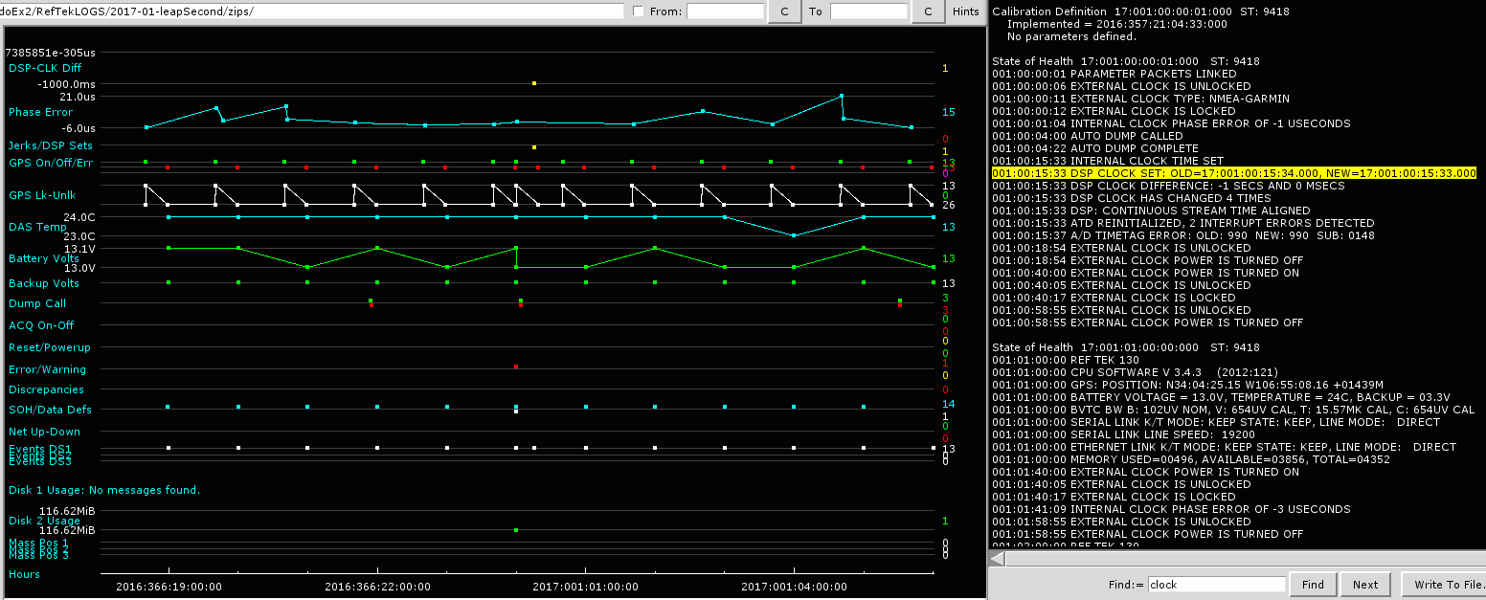Click the green Disk 2 Usage point
The width and height of the screenshot is (1486, 600).
516,529
